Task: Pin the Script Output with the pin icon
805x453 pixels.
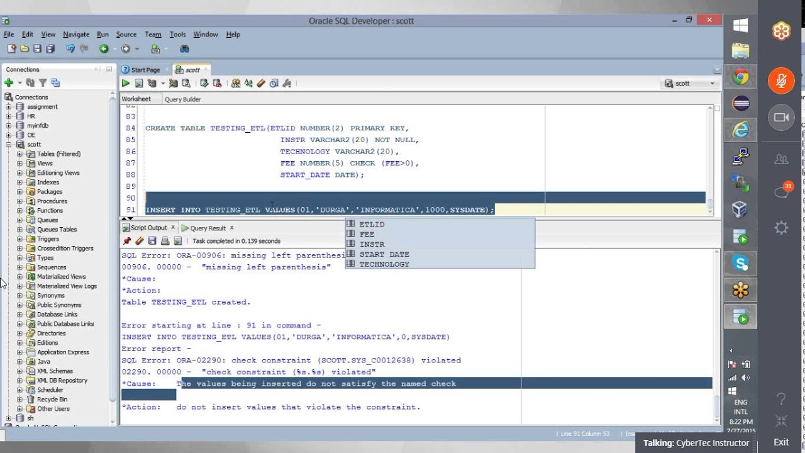Action: 127,241
